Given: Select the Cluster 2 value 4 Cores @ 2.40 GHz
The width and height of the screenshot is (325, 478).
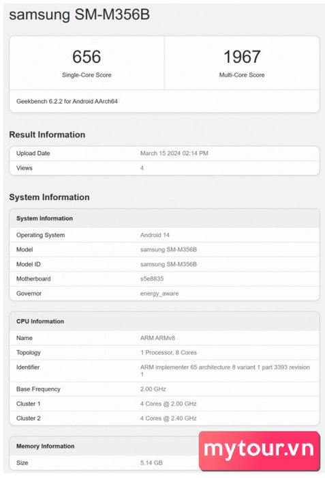Looking at the screenshot, I should click(168, 418).
